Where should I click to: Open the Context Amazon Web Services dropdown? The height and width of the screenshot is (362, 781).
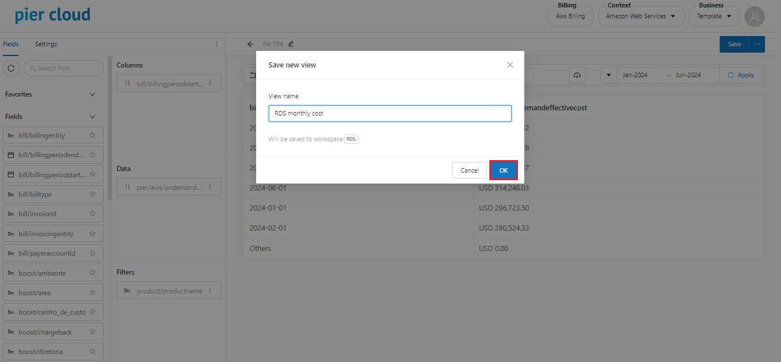641,17
